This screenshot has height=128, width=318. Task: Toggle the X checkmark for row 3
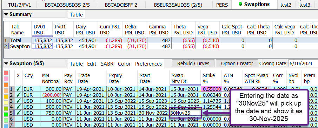coord(19,101)
